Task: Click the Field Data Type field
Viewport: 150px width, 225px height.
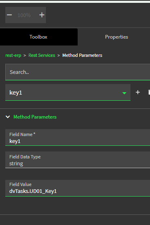Action: click(78, 160)
